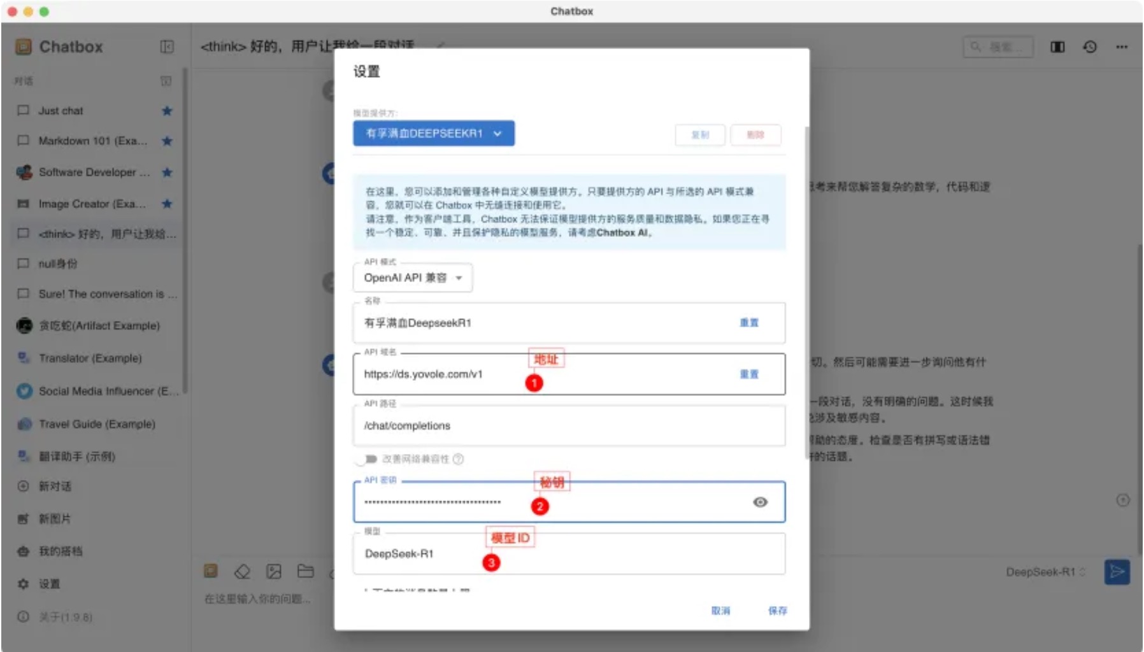The width and height of the screenshot is (1144, 652).
Task: Click the orange Chatbox icon in input toolbar
Action: tap(211, 571)
